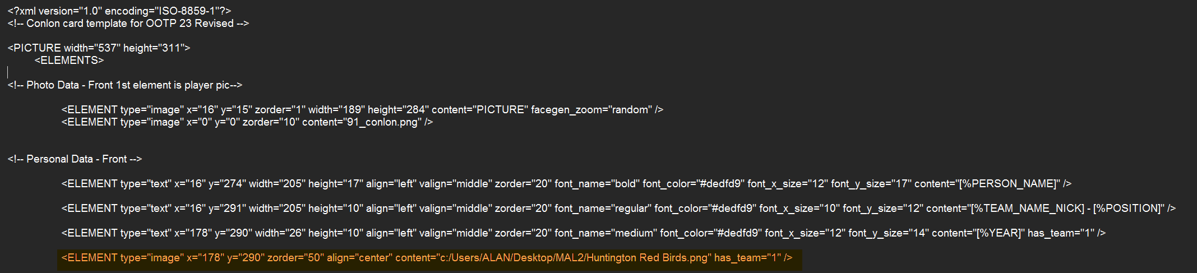Click the content="PICTURE" attribute
Screen dimensions: 1197x273
point(478,110)
